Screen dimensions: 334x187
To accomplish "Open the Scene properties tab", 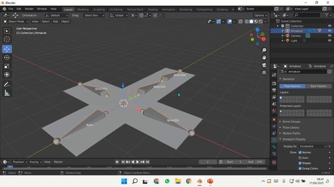I will pos(274,104).
